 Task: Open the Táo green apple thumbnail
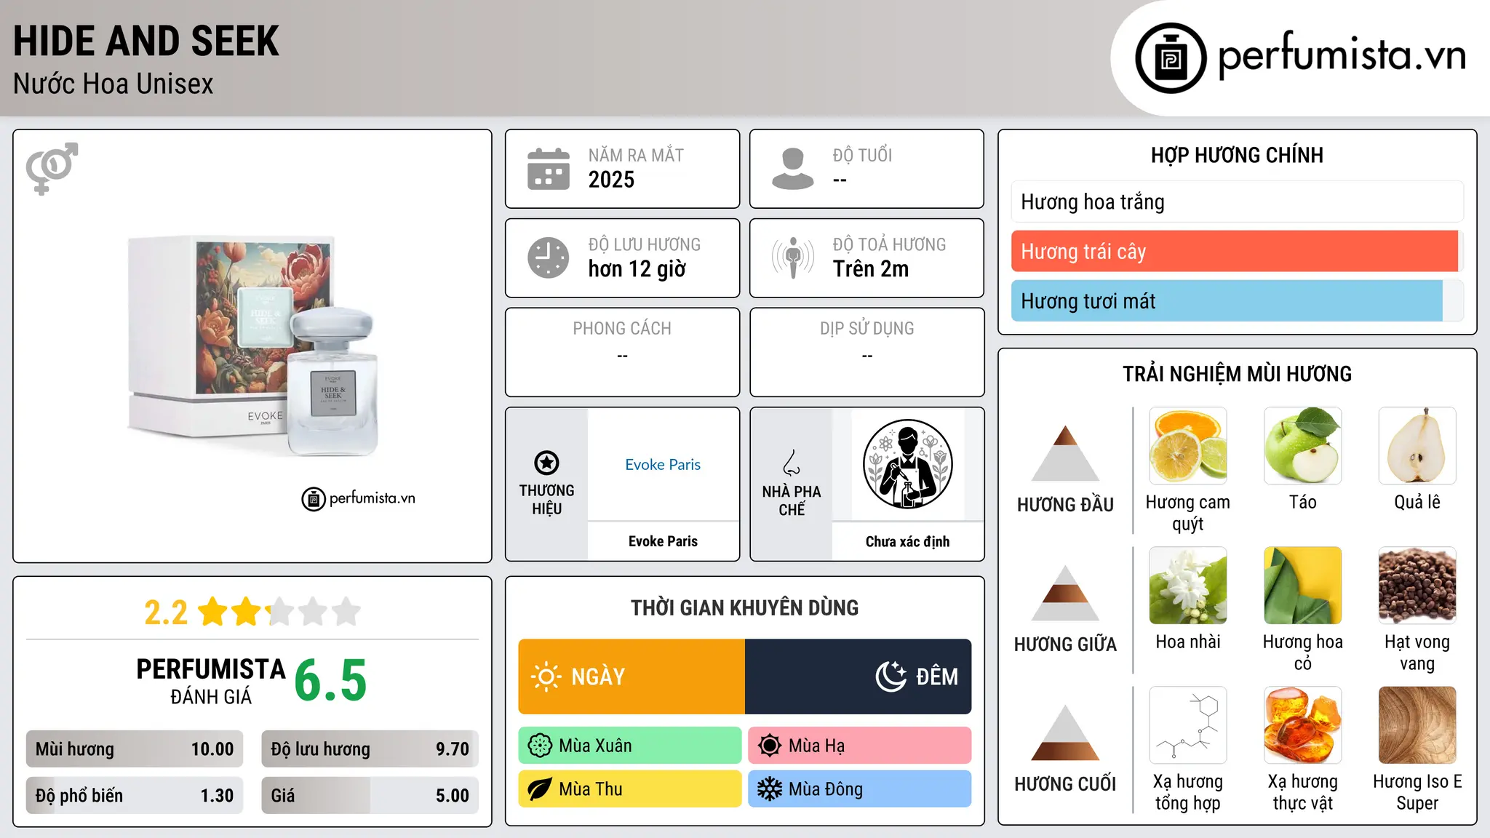pyautogui.click(x=1303, y=446)
